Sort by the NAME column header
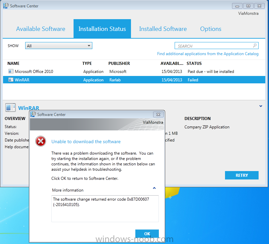The width and height of the screenshot is (269, 244). [x=13, y=64]
